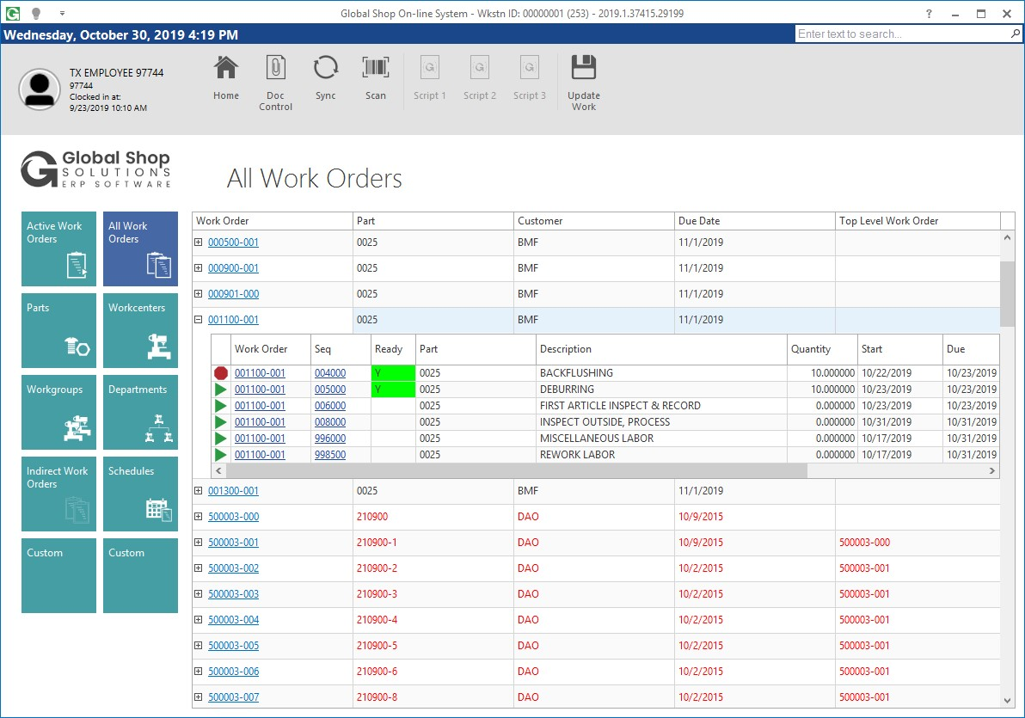Click vertical scrollbar down arrow
Screen dimensions: 1025x718
[x=1007, y=700]
